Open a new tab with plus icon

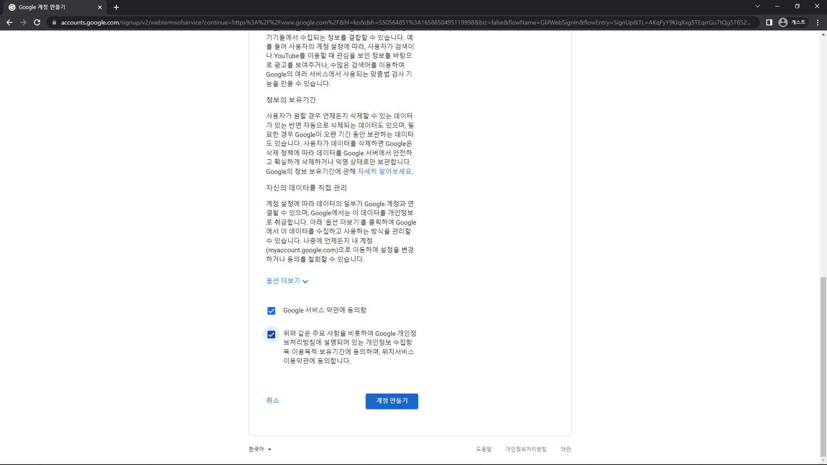click(116, 7)
